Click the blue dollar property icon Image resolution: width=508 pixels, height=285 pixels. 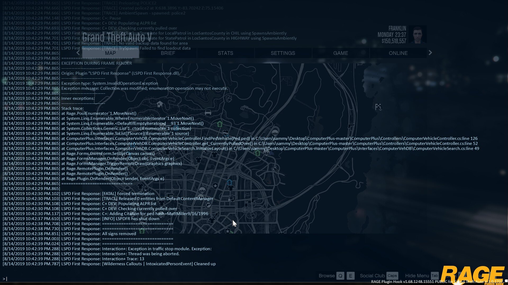tap(229, 182)
